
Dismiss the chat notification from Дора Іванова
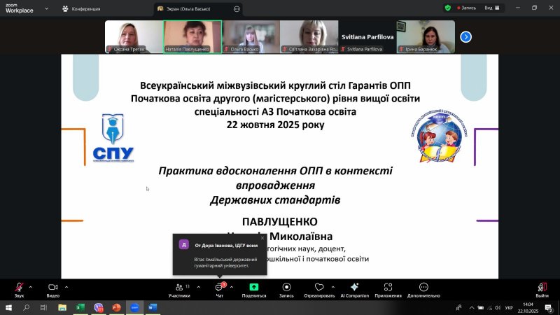262,238
